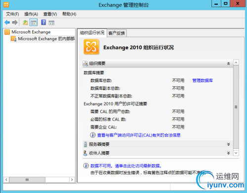Click tree pane scroll left arrow

click(x=6, y=180)
